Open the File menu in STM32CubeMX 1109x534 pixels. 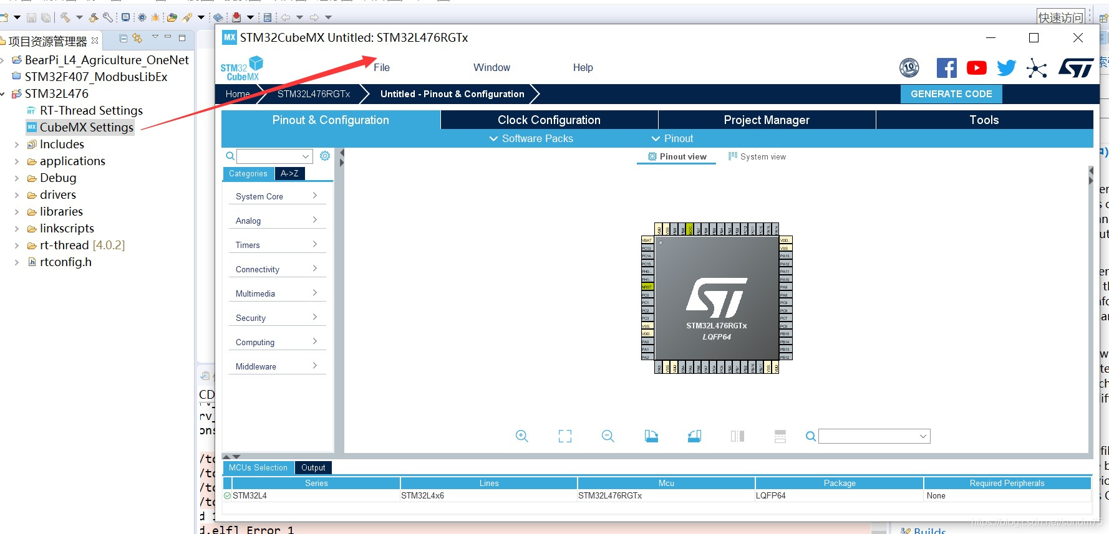pos(382,67)
